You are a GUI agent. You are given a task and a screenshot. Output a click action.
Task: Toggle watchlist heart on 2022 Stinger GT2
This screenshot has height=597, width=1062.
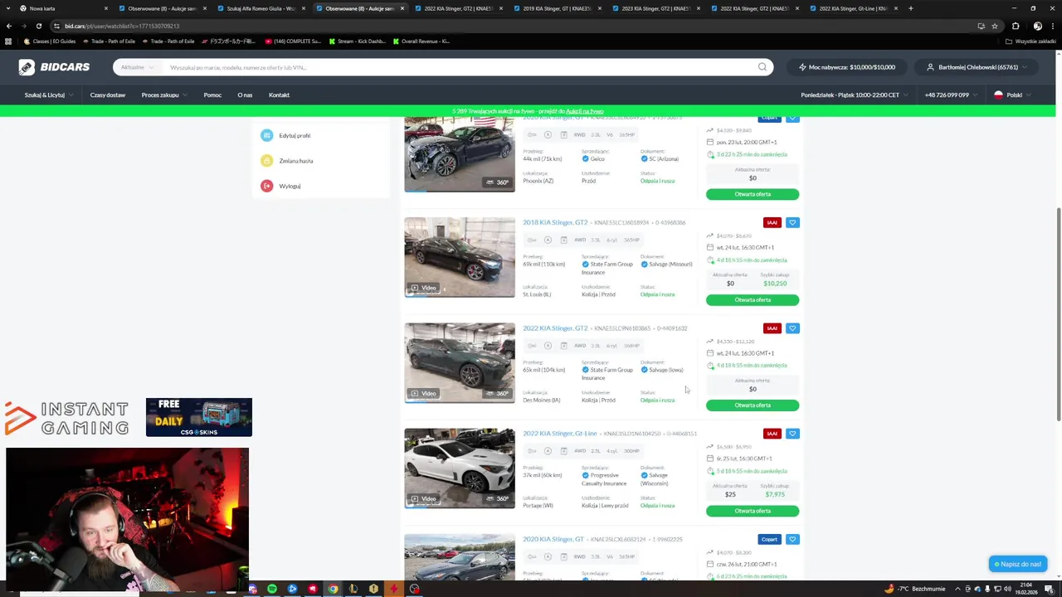tap(792, 328)
